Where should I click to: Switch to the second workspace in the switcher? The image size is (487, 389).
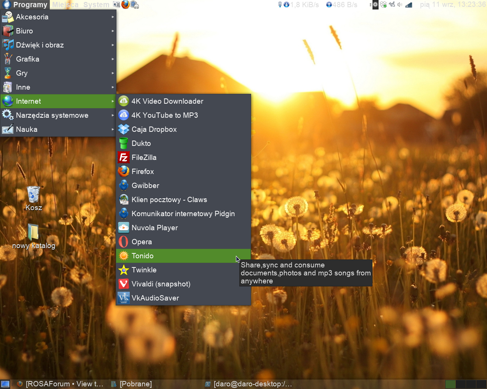click(461, 384)
